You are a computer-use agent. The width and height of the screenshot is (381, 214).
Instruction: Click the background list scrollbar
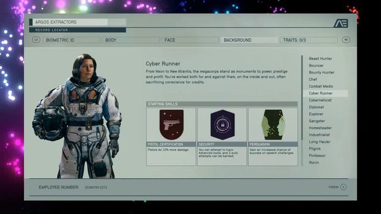click(x=302, y=97)
